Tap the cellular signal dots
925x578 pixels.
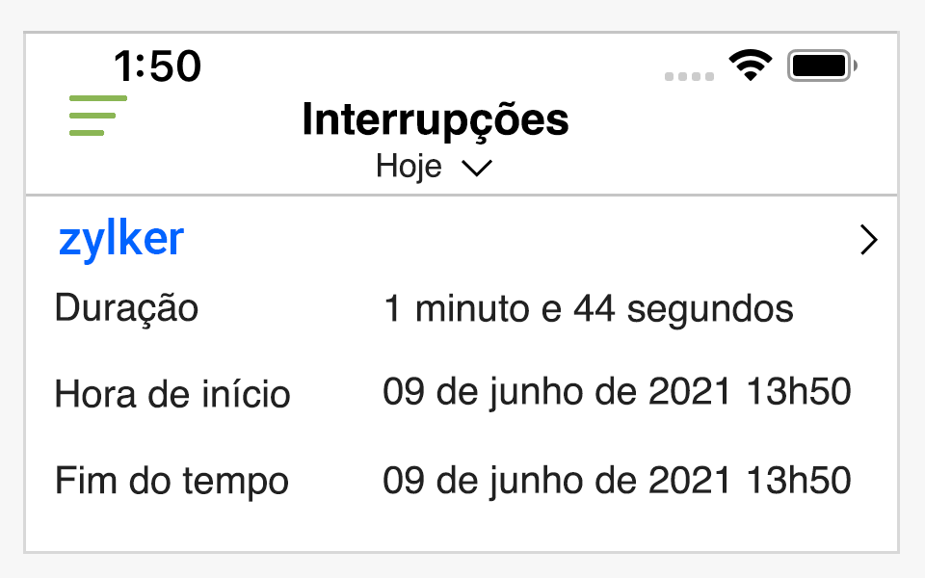689,76
